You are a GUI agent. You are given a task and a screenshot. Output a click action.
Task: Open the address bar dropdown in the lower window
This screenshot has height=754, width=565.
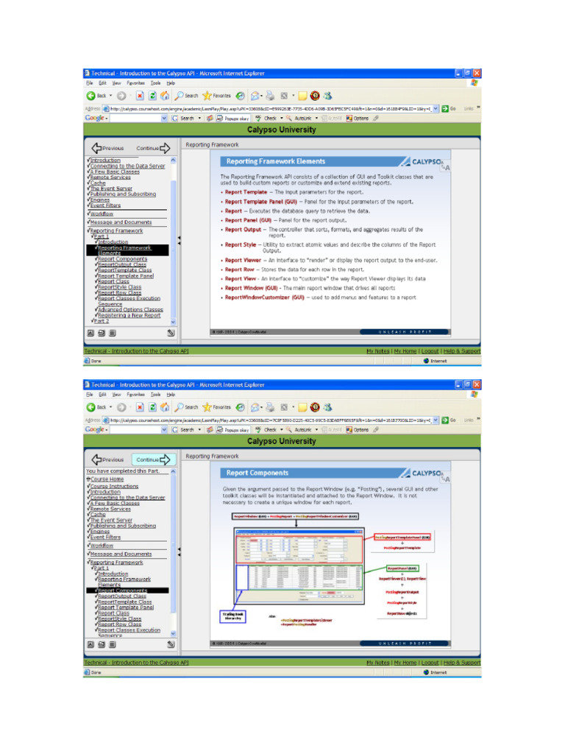(436, 420)
